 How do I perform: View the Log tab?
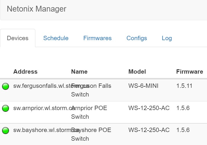click(167, 38)
